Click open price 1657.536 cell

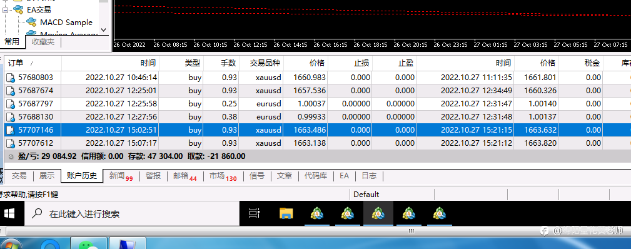(x=310, y=91)
